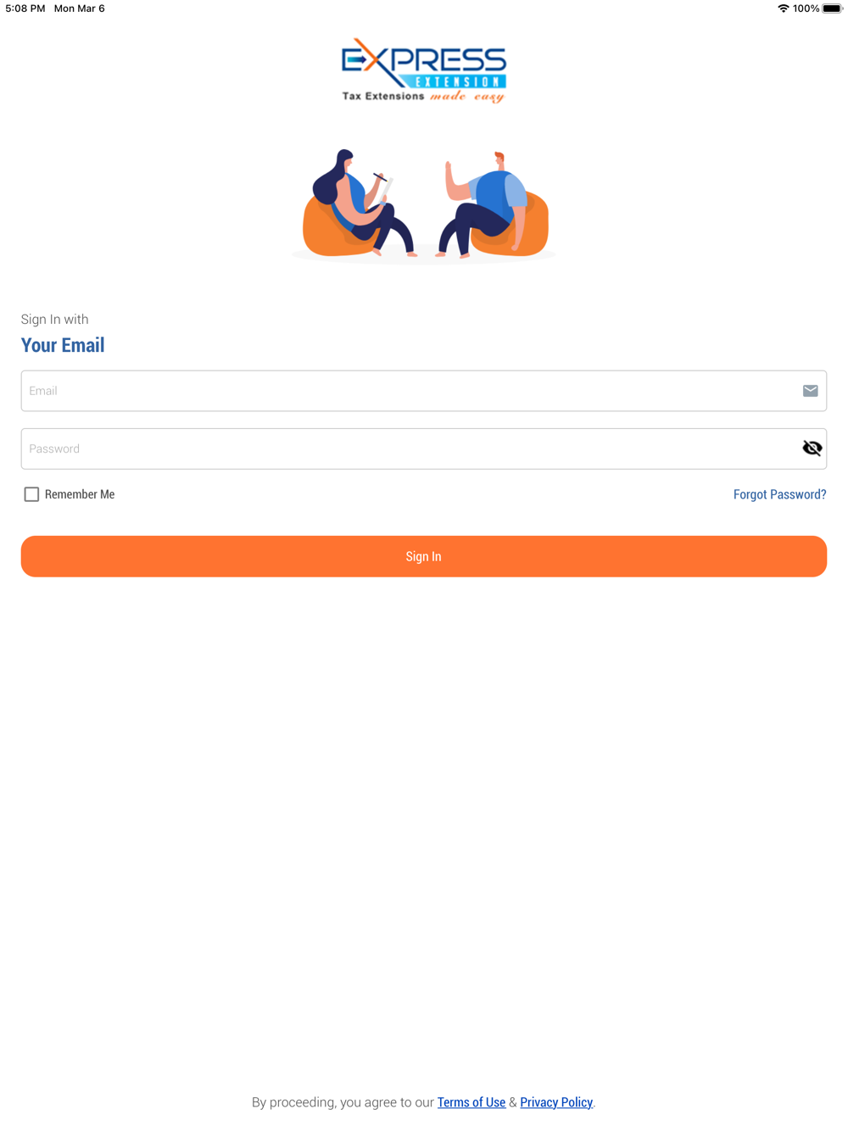Open the Forgot Password? link
The height and width of the screenshot is (1131, 848).
(x=779, y=494)
